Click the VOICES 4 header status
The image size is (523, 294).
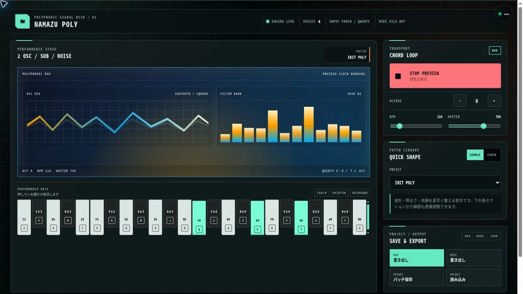pyautogui.click(x=312, y=22)
